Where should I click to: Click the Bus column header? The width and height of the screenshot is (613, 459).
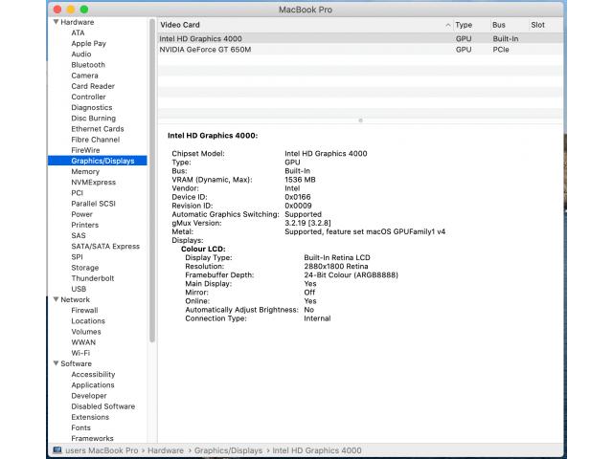click(x=499, y=24)
